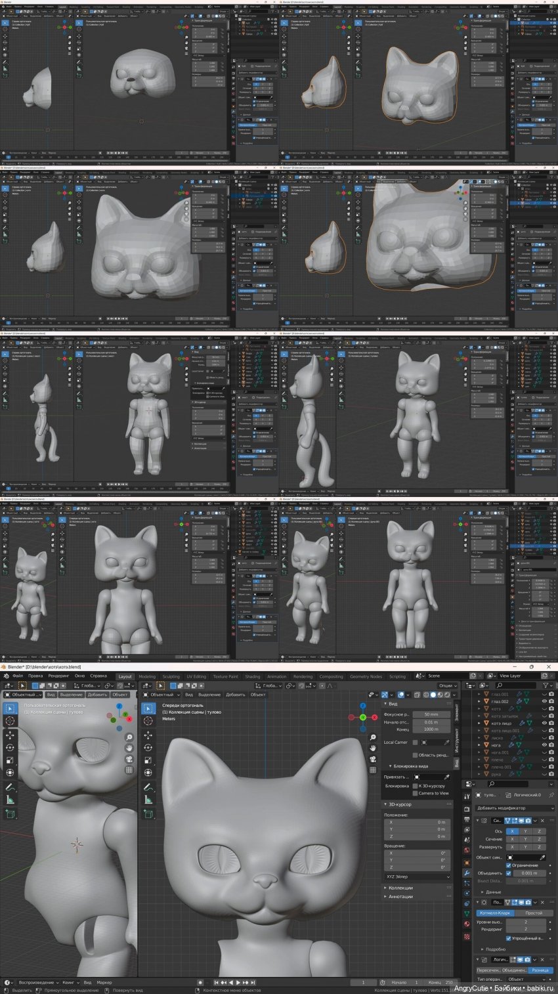Select the 3D Cursor tool in the left viewport
Screen dimensions: 558x994
point(10,721)
